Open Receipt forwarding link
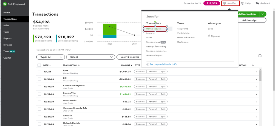The height and width of the screenshot is (126, 275). [156, 47]
